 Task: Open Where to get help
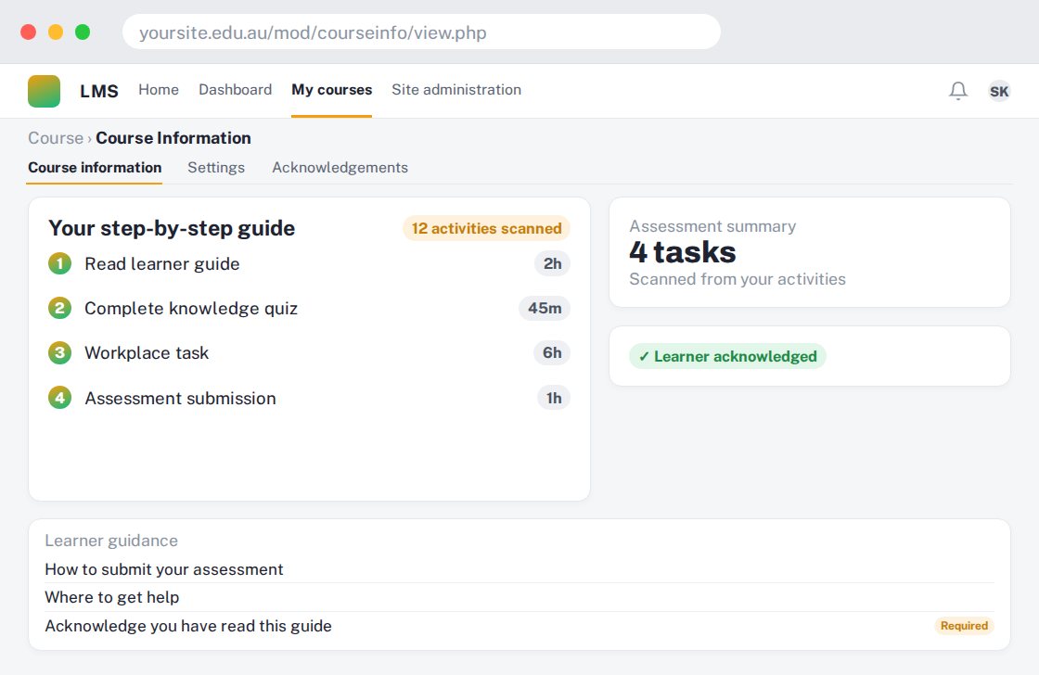click(519, 597)
